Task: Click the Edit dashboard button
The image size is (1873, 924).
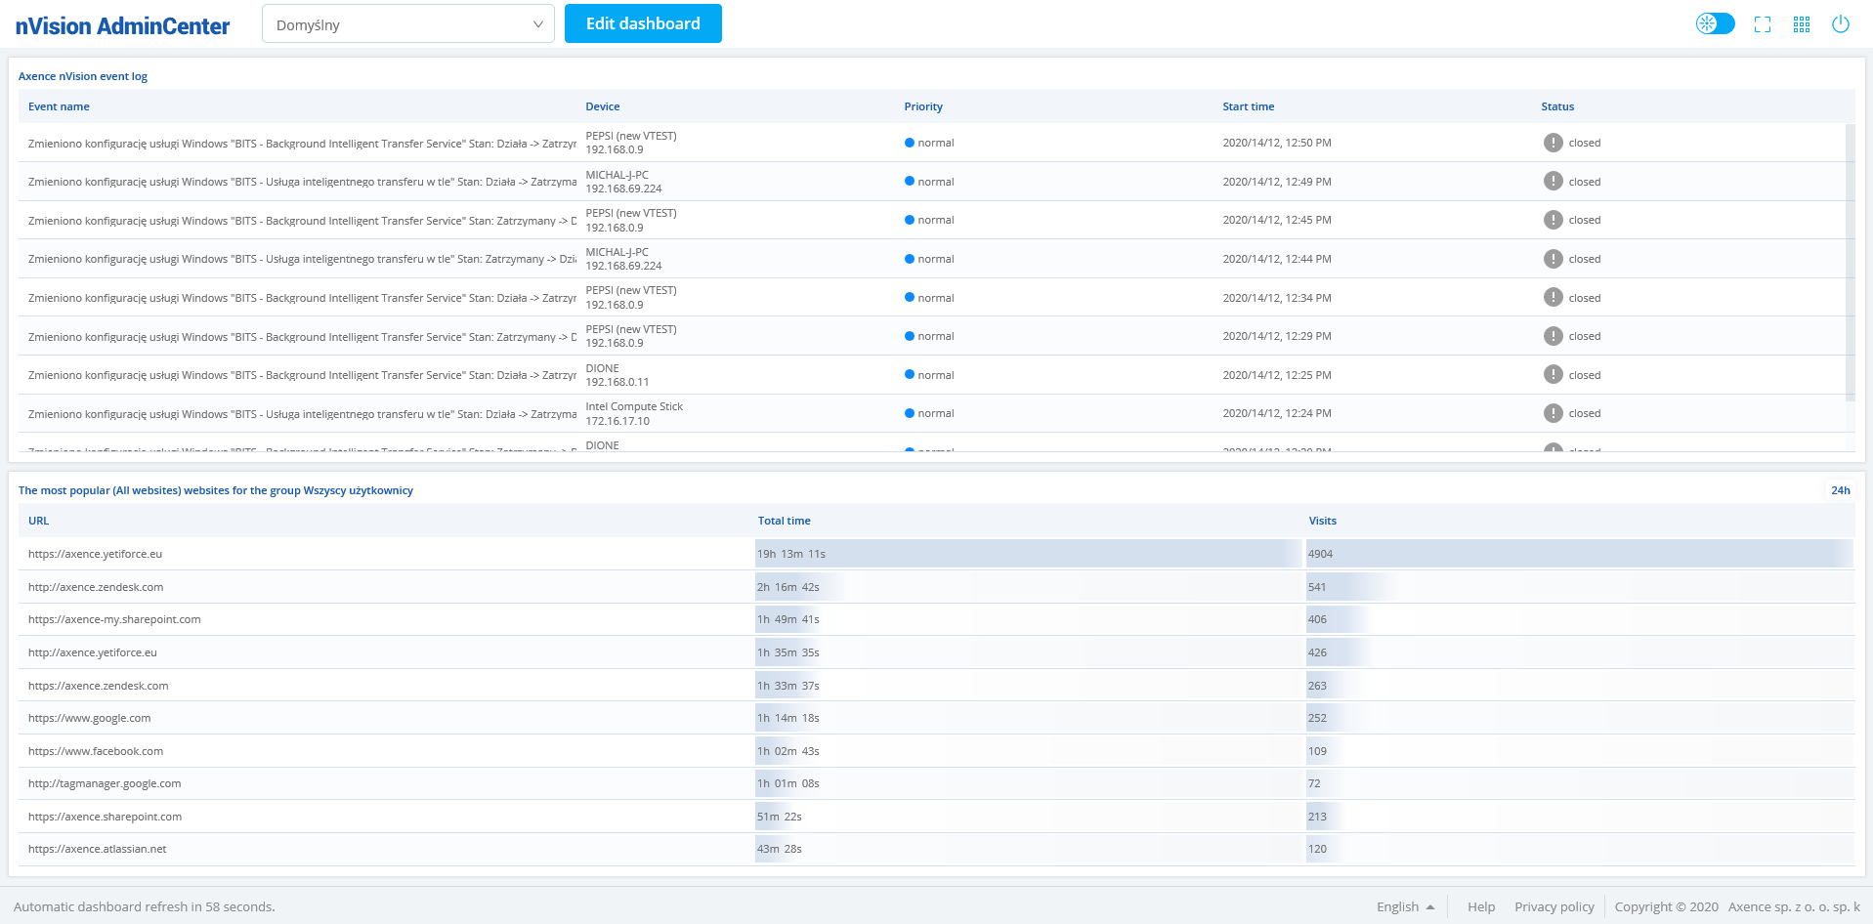Action: pyautogui.click(x=643, y=23)
